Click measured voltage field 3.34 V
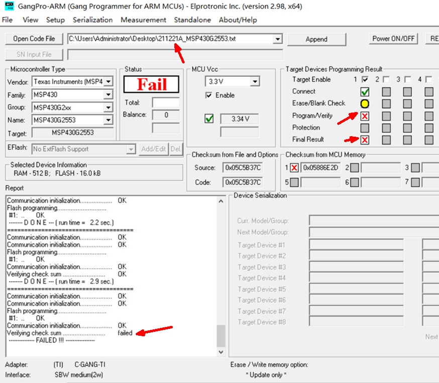439x383 pixels. (x=240, y=119)
